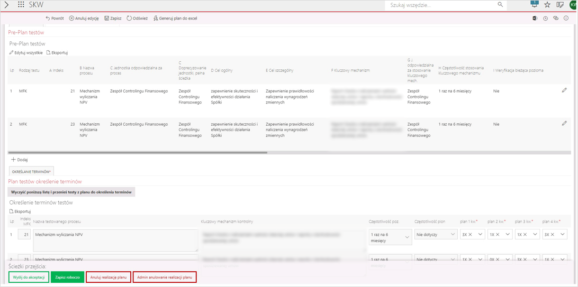The width and height of the screenshot is (578, 287).
Task: Open the app launcher grid icon
Action: coord(21,5)
